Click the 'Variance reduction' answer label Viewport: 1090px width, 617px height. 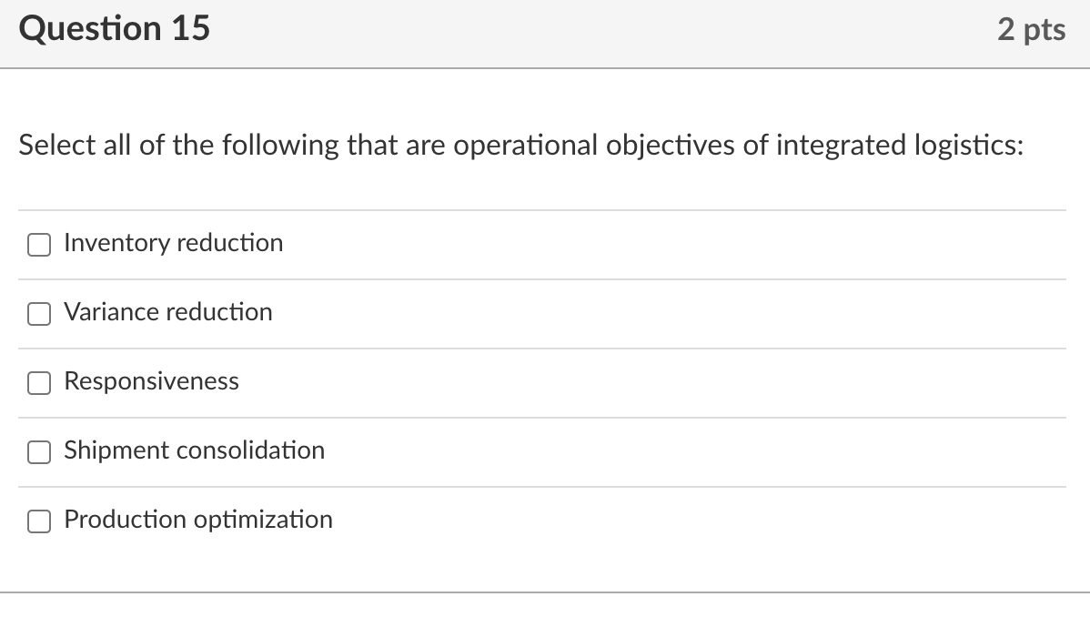(167, 312)
